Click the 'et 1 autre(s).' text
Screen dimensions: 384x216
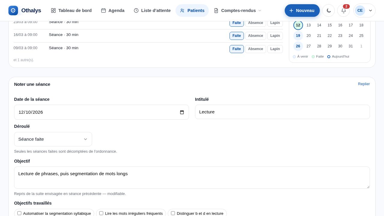[x=24, y=60]
